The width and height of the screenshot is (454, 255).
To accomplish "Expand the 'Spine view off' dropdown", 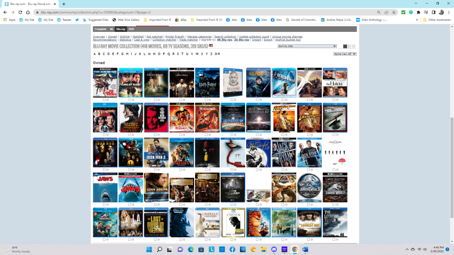I will click(345, 54).
